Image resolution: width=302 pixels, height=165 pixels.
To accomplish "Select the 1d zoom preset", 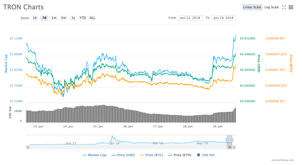I will [x=35, y=18].
